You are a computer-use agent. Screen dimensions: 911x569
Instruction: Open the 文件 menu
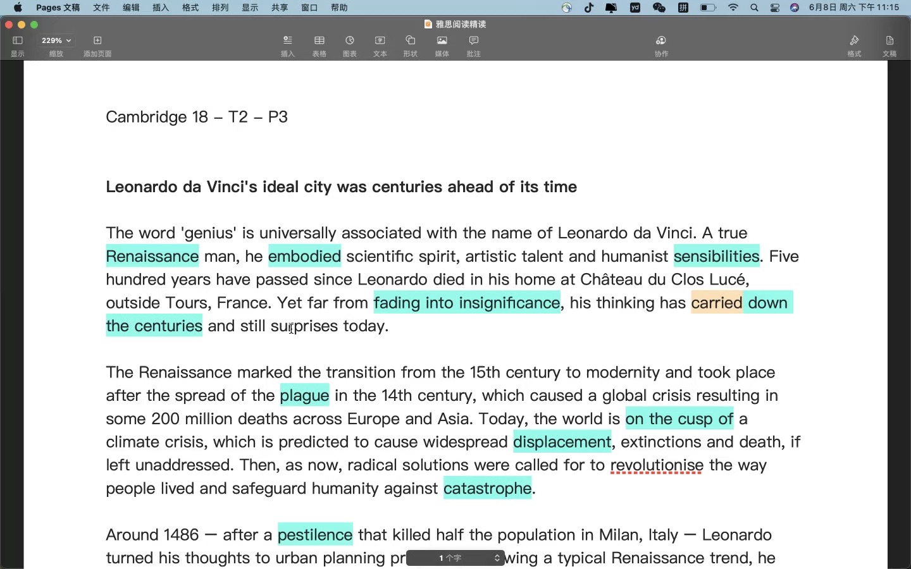tap(101, 8)
